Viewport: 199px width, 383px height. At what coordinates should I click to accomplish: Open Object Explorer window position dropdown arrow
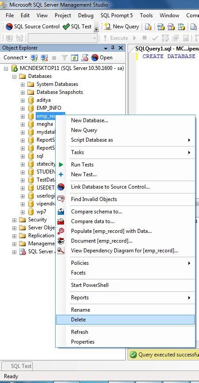click(105, 48)
